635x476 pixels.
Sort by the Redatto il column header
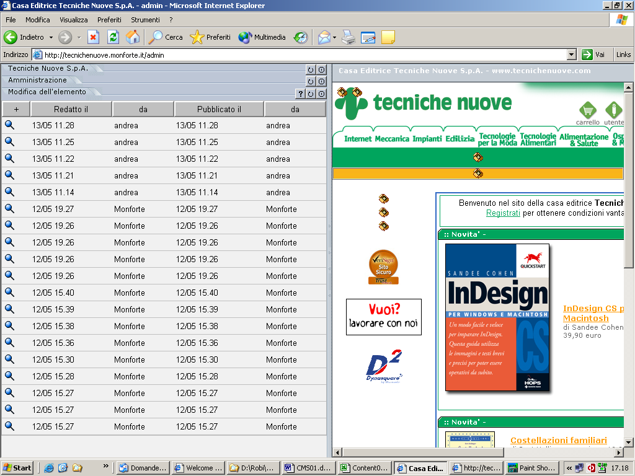click(x=71, y=109)
